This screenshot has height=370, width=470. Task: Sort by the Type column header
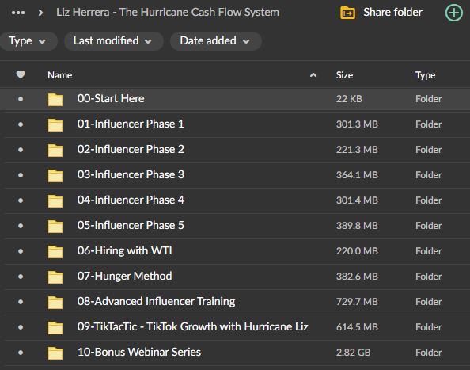pyautogui.click(x=425, y=75)
